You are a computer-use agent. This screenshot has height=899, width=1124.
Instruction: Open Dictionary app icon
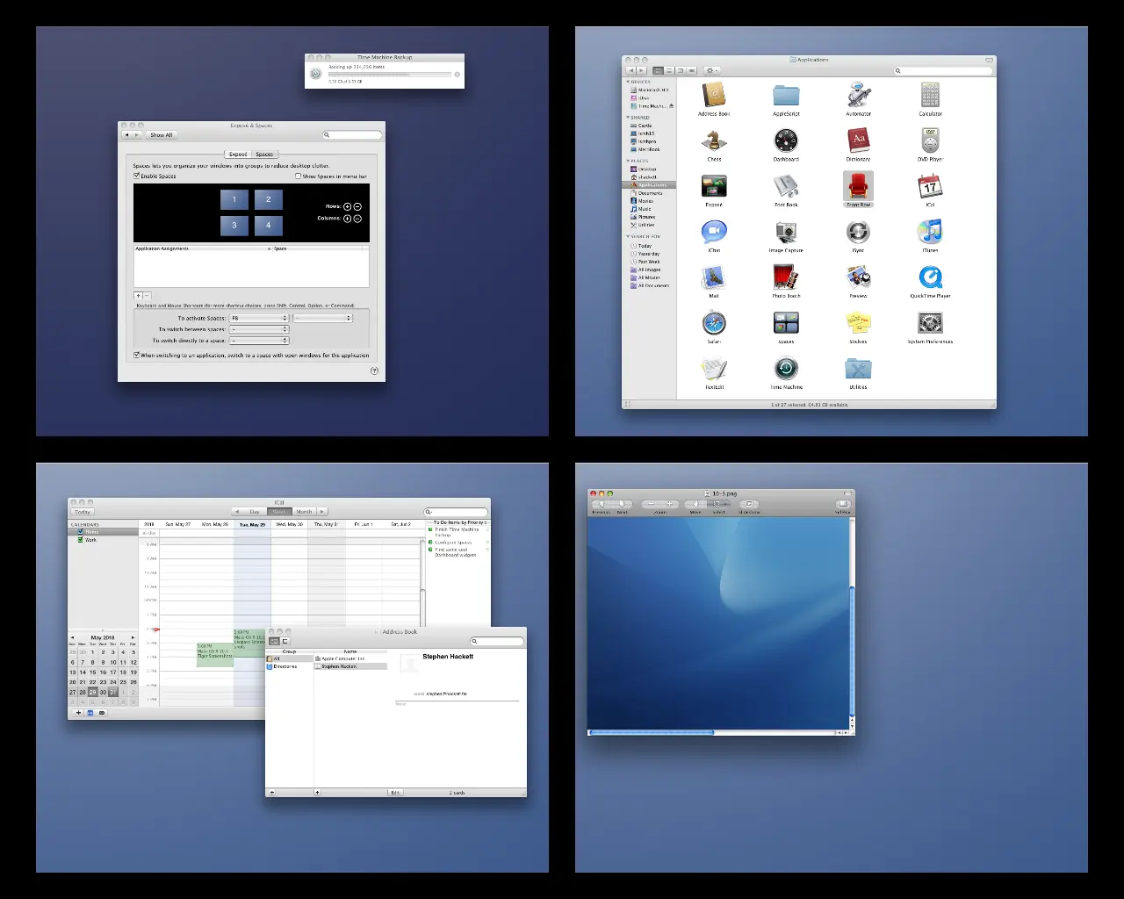click(x=858, y=140)
